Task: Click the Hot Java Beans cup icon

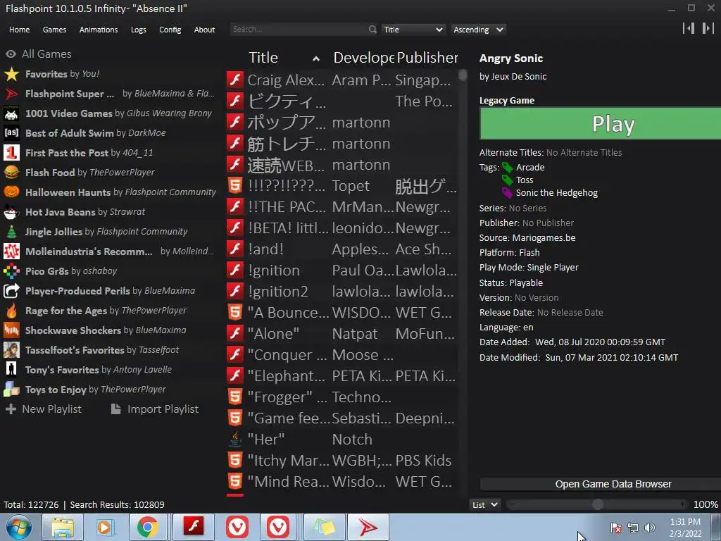Action: (x=11, y=212)
